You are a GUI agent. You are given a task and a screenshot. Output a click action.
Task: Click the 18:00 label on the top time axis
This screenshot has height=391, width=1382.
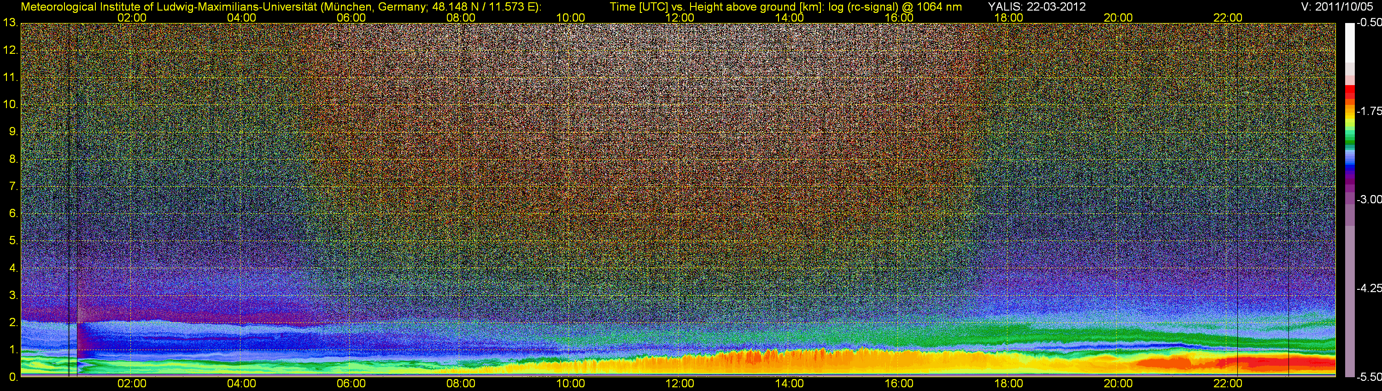(x=1008, y=17)
